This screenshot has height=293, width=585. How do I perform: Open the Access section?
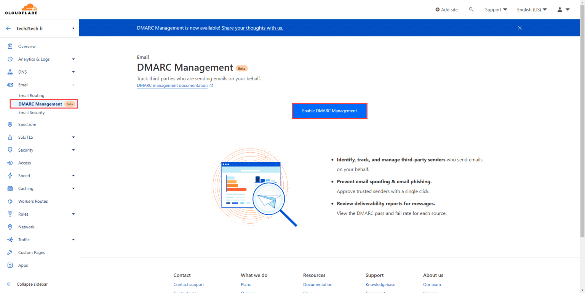[24, 163]
